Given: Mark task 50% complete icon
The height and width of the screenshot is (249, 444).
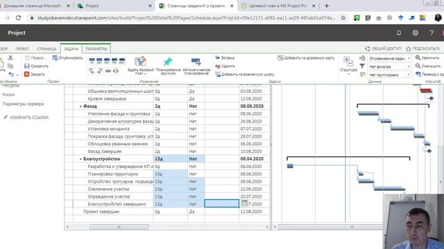Looking at the screenshot, I should click(107, 61).
